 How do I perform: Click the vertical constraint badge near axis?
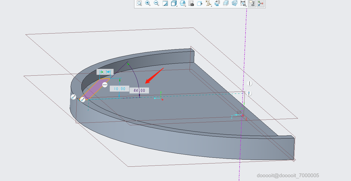(x=249, y=83)
